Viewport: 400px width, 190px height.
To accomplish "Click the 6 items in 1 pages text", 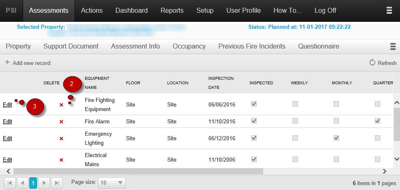I will click(374, 183).
